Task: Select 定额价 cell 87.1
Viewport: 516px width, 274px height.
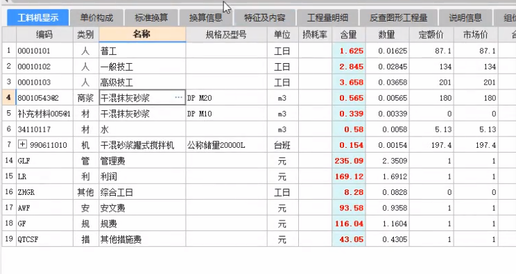Action: tap(431, 51)
